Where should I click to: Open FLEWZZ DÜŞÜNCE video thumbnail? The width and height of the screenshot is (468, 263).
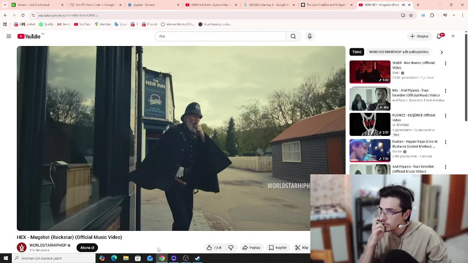tap(370, 124)
